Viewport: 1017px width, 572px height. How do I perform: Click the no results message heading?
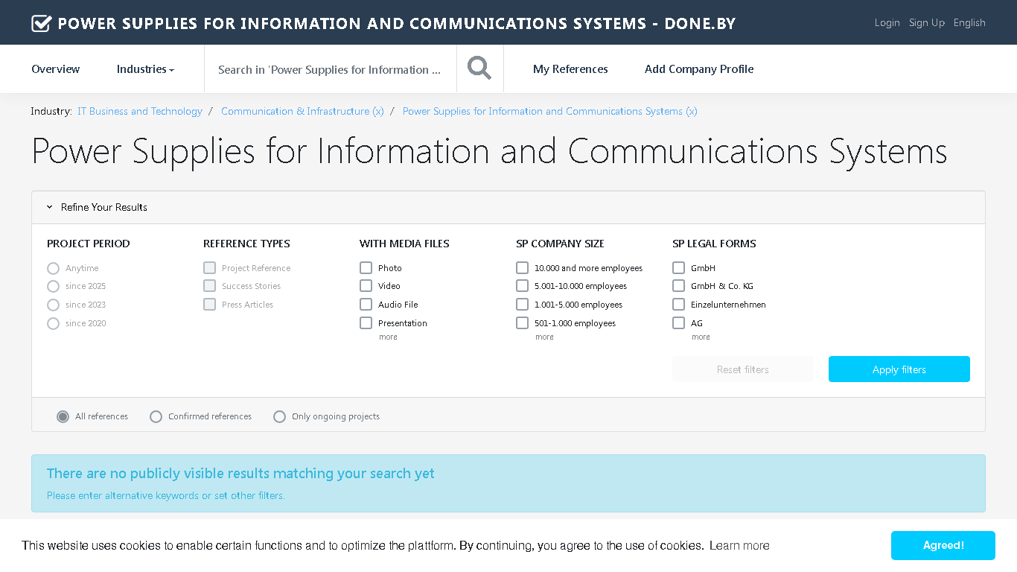[x=240, y=474]
